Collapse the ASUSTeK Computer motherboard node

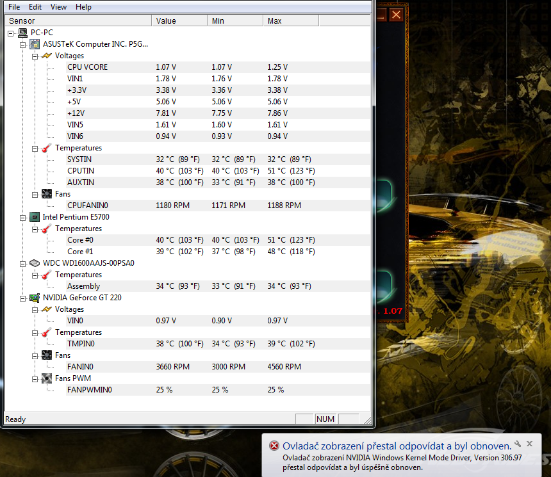pos(23,45)
